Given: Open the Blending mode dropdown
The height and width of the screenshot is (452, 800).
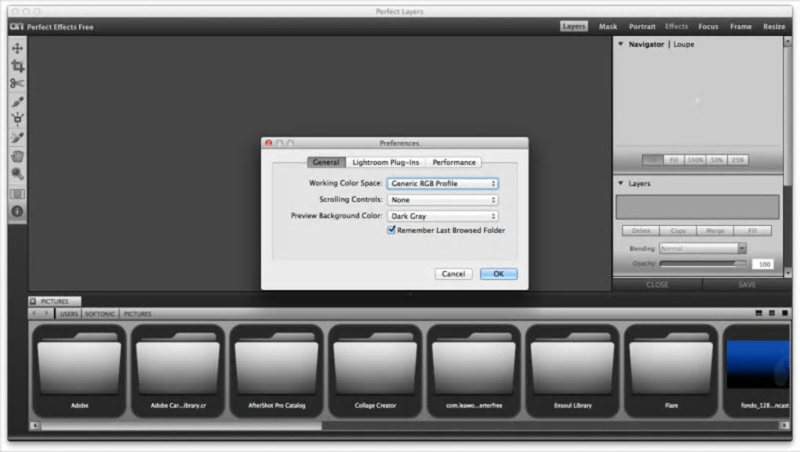Looking at the screenshot, I should (x=703, y=248).
